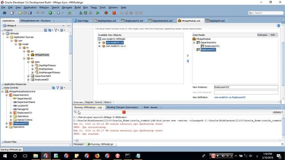This screenshot has height=160, width=285.
Task: Click the remove-instance left arrow between lists
Action: point(188,61)
